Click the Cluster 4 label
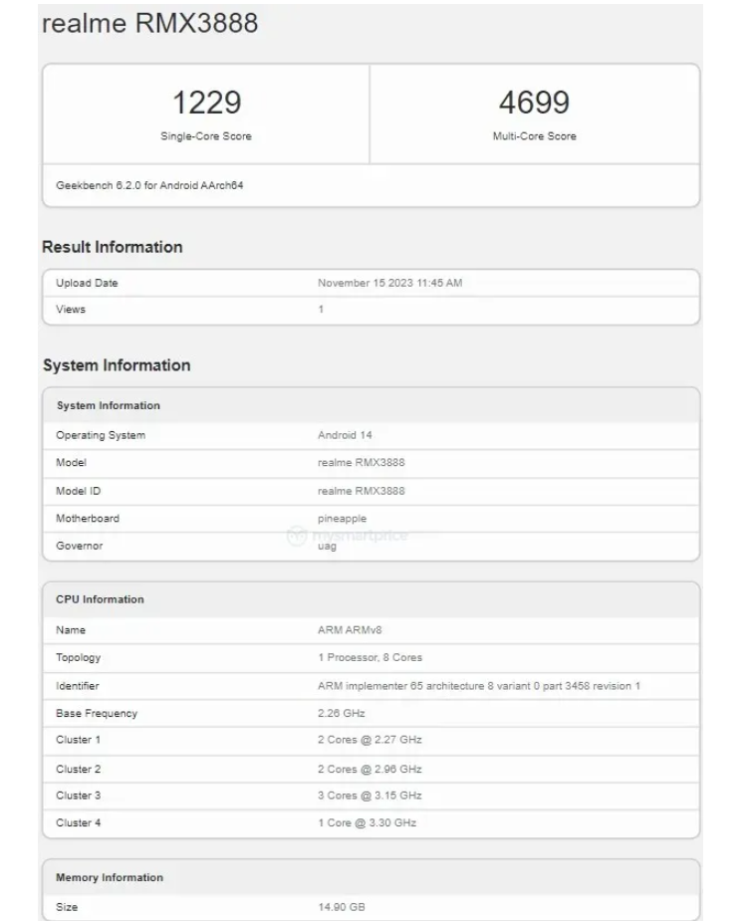Viewport: 749px width, 921px height. 78,823
